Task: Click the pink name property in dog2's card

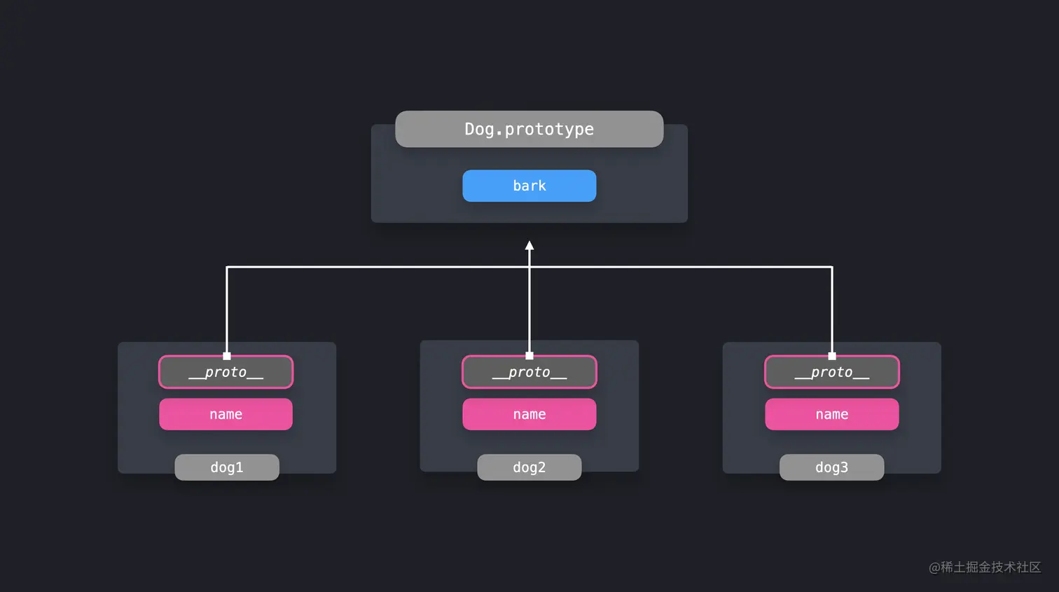Action: 529,414
